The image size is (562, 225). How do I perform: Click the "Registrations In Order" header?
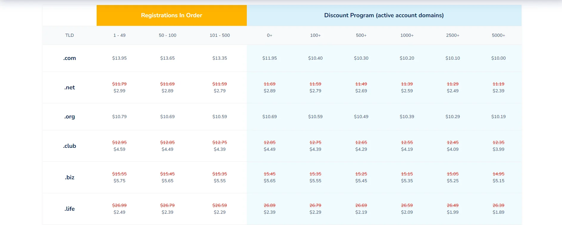[x=172, y=15]
